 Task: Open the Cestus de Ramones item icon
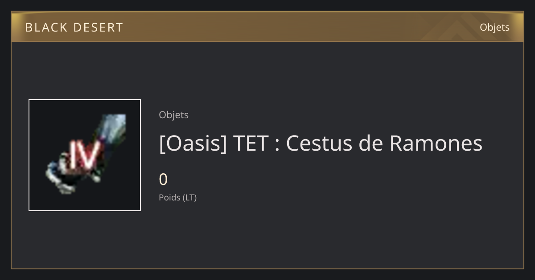tap(85, 155)
